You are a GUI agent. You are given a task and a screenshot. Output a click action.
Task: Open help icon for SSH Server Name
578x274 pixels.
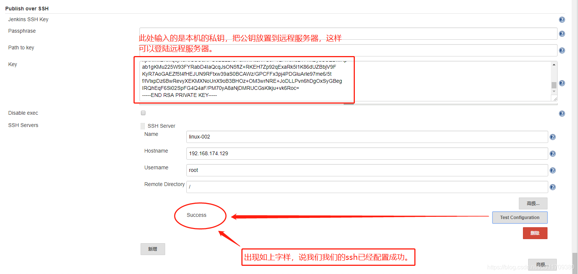coord(552,137)
